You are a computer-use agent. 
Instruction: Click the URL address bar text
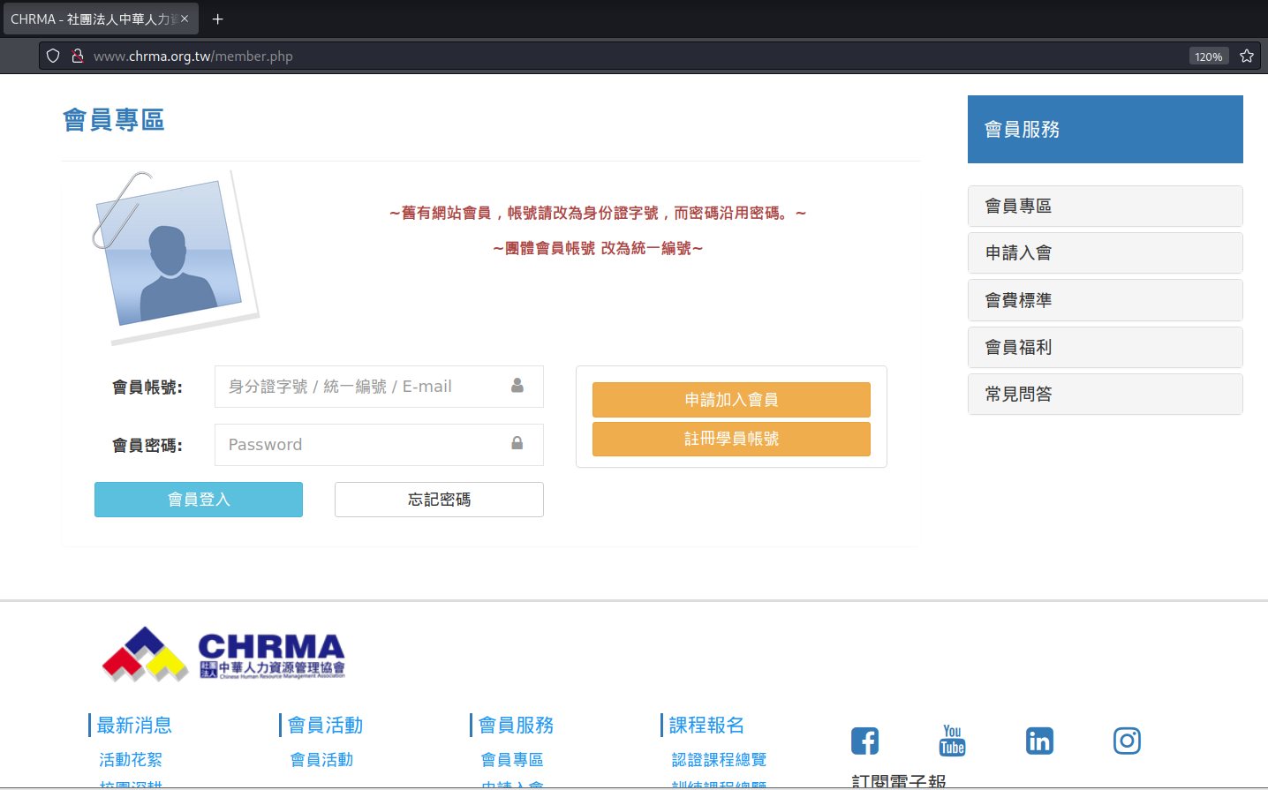(193, 56)
